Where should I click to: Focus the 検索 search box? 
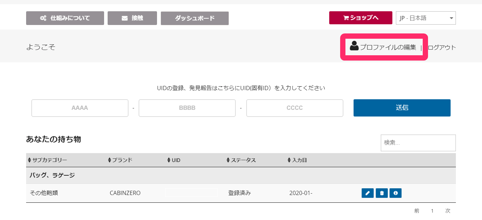click(x=418, y=143)
